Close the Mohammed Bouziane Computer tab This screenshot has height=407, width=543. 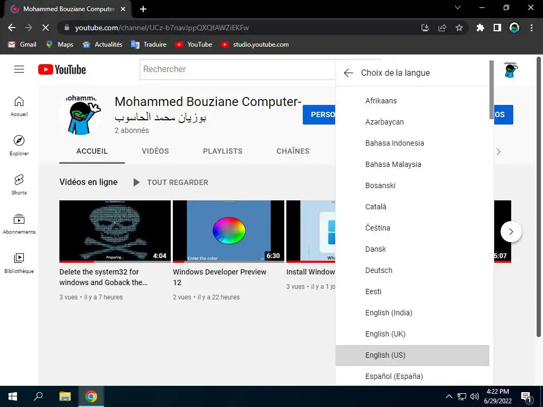pyautogui.click(x=123, y=9)
